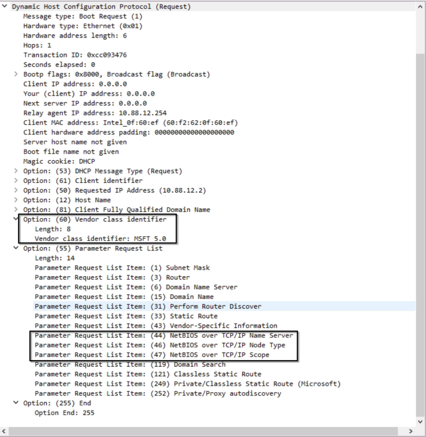Collapse the Dynamic Host Configuration Protocol tree

coord(4,6)
